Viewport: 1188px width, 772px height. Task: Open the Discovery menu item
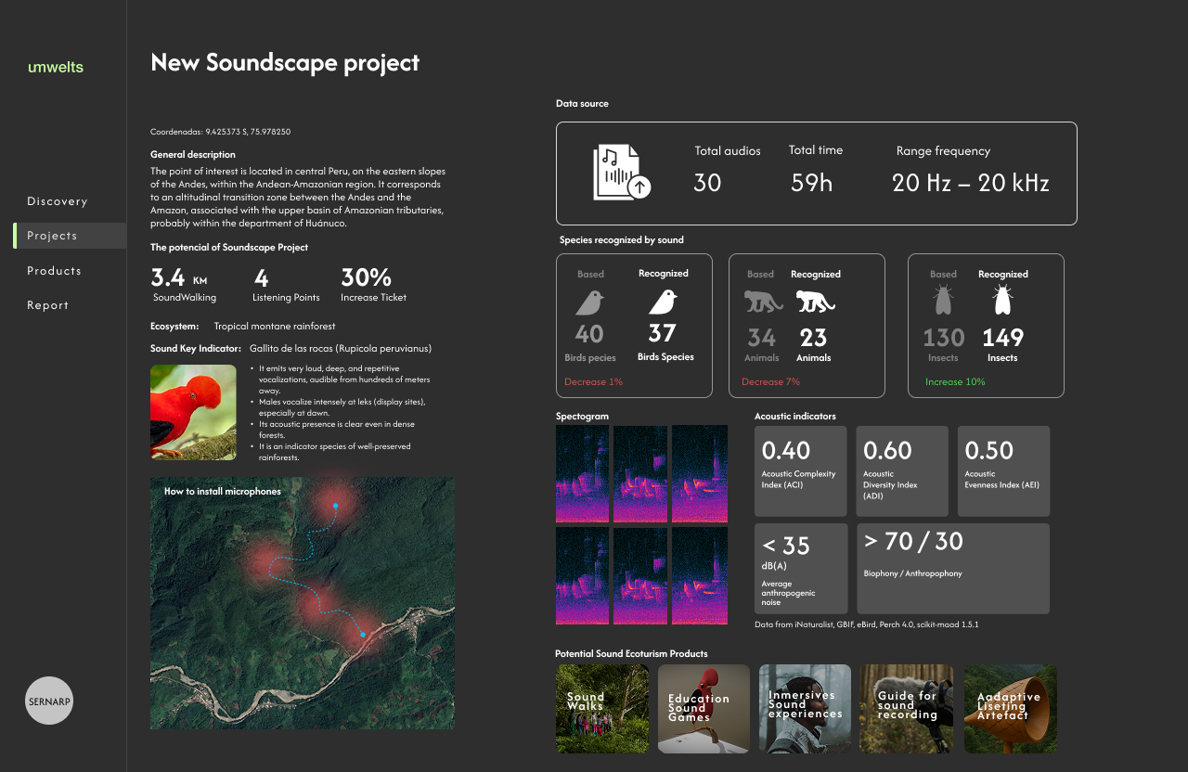(58, 201)
